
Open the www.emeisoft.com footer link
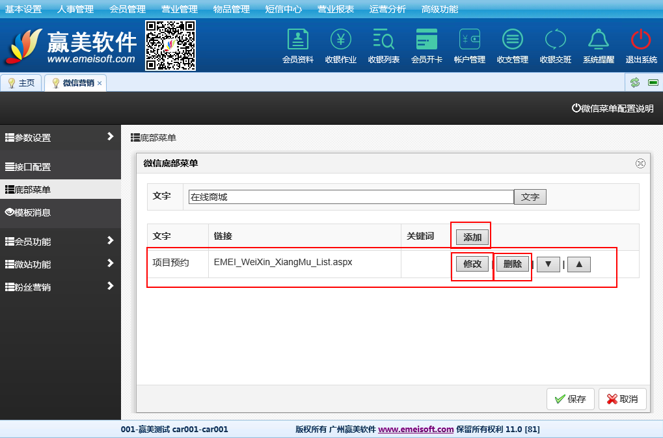[x=415, y=429]
